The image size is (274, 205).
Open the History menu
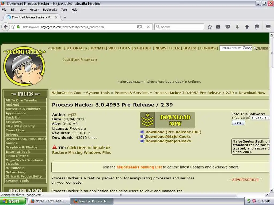click(34, 10)
